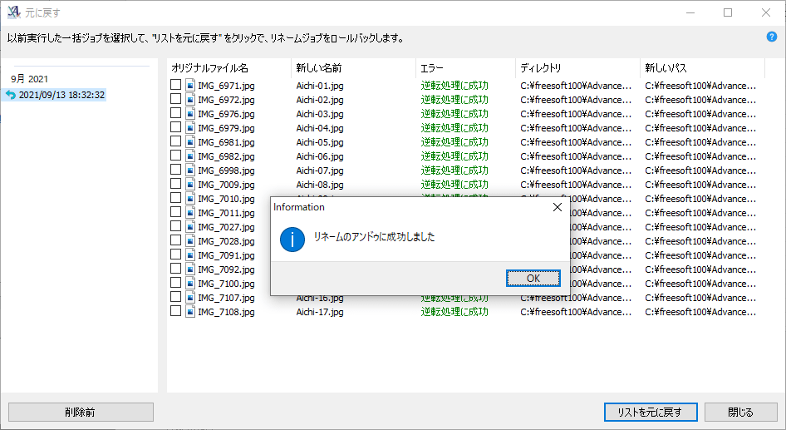Click the file icon for IMG_7100.jpg
786x430 pixels.
pyautogui.click(x=190, y=284)
